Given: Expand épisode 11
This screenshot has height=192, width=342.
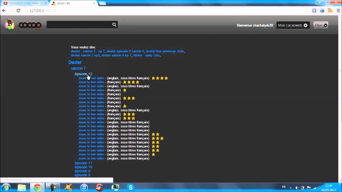Looking at the screenshot, I should pos(83,163).
